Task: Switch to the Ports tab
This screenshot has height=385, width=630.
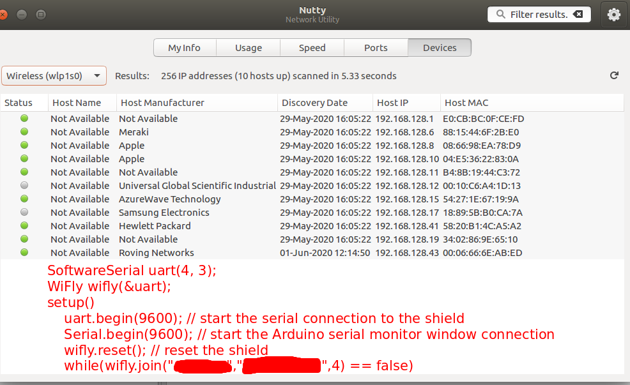Action: [376, 48]
